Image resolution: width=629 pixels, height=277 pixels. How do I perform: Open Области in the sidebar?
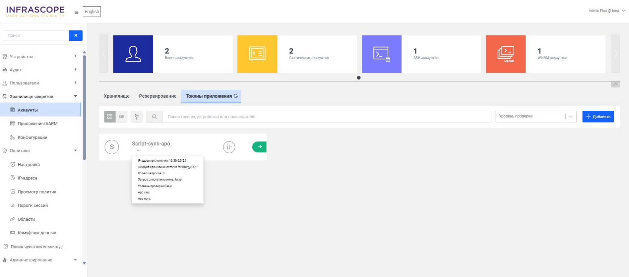point(40,219)
